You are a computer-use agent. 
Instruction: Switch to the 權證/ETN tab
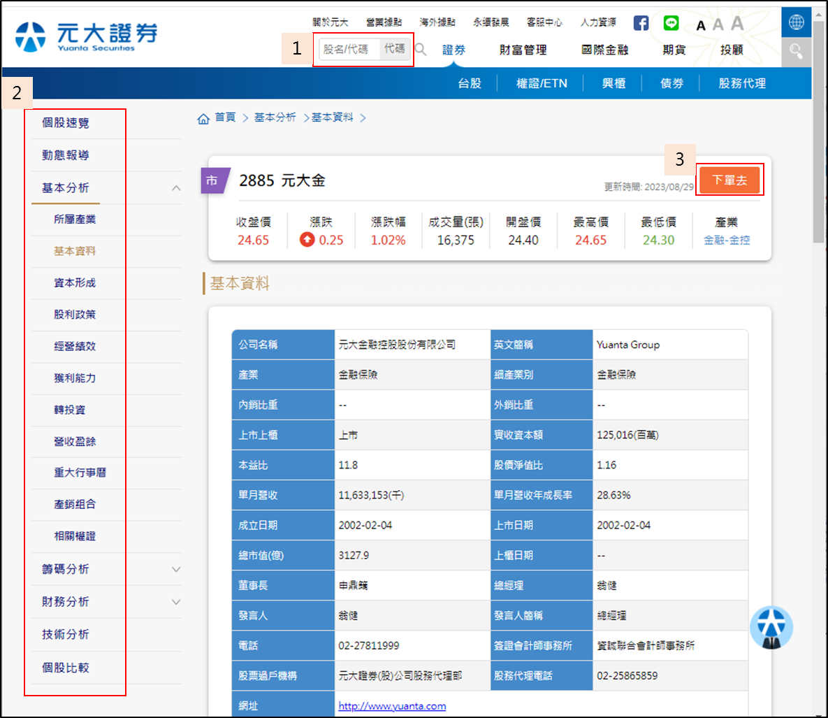tap(542, 83)
